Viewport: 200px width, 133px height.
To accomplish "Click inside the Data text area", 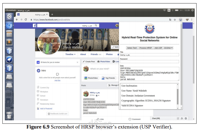I will (x=150, y=74).
